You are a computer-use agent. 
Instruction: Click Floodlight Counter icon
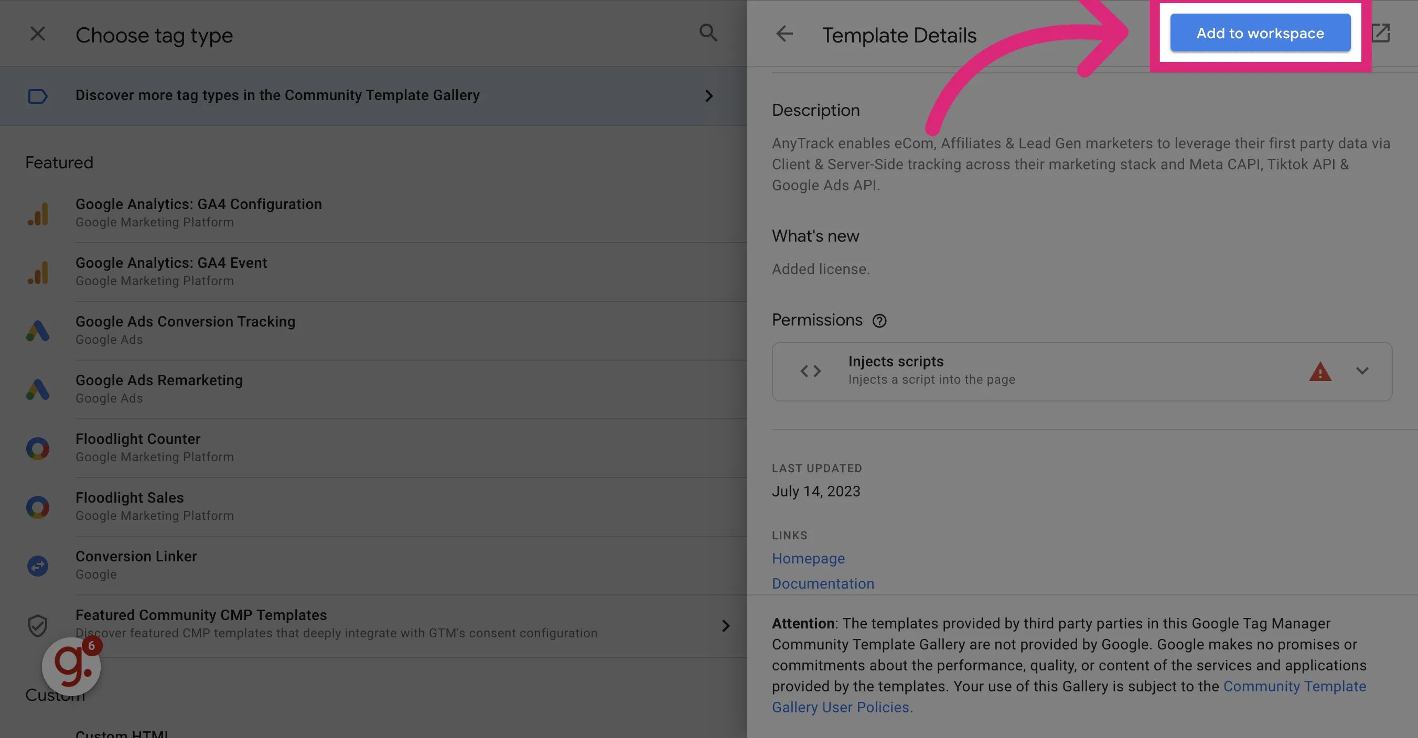[x=38, y=449]
